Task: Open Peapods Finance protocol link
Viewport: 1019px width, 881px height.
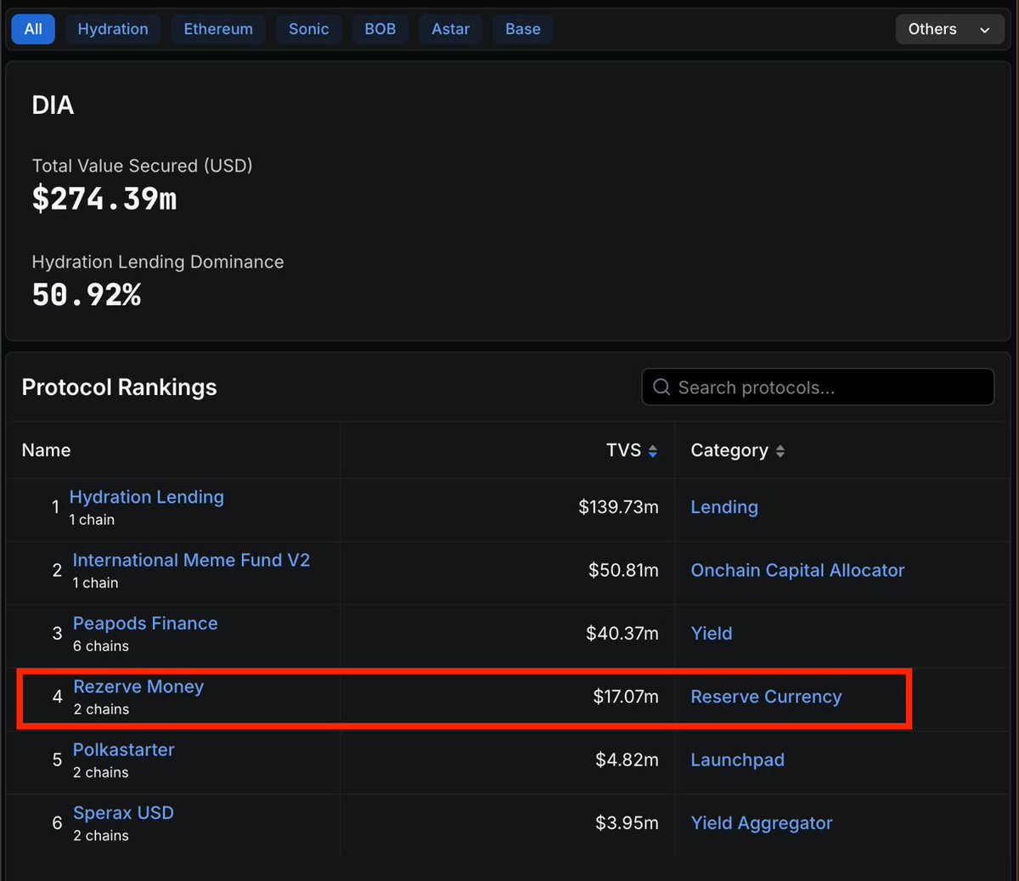Action: coord(145,624)
